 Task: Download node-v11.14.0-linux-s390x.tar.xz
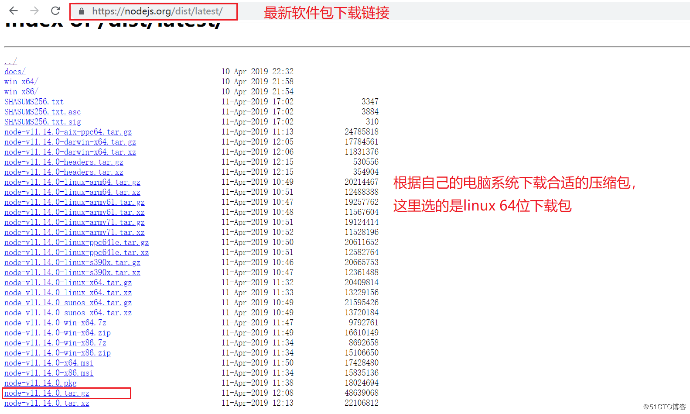pos(72,272)
